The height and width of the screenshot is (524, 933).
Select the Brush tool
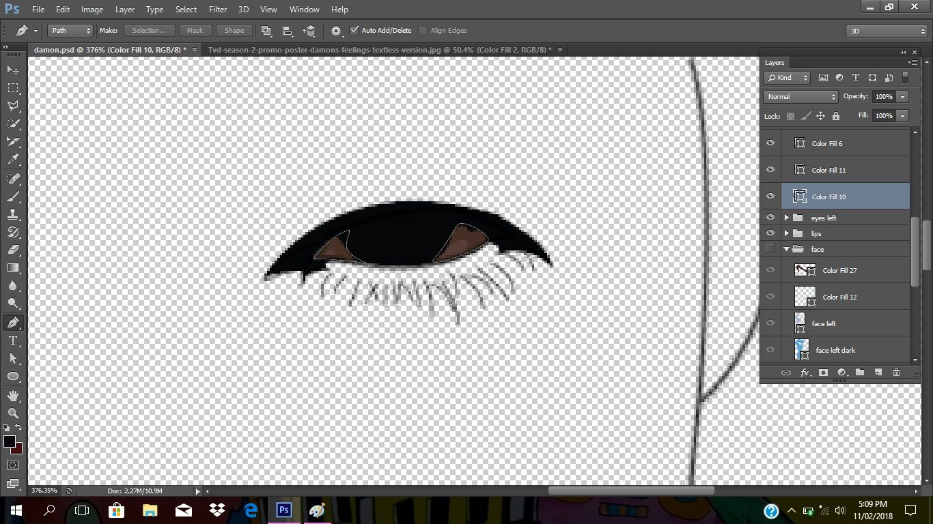click(x=13, y=196)
